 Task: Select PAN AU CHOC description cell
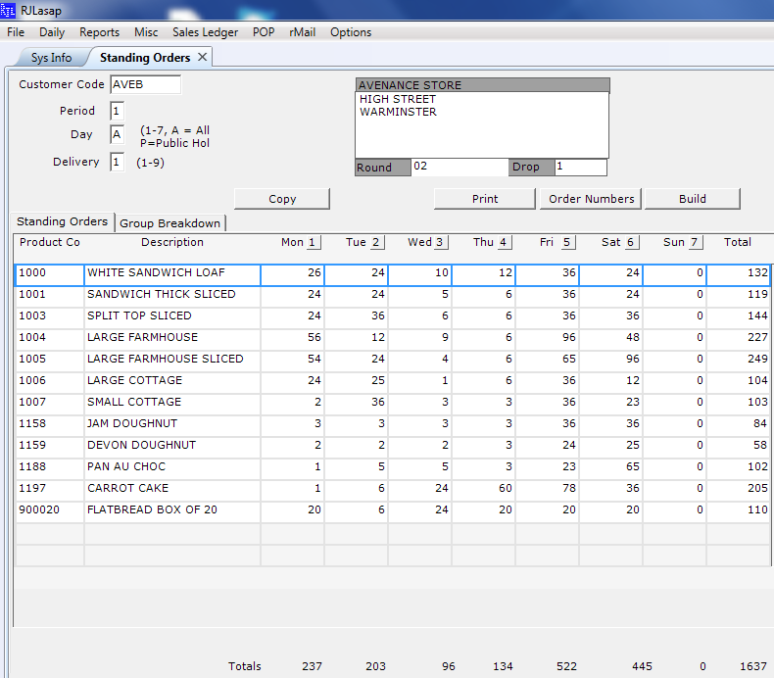[172, 467]
